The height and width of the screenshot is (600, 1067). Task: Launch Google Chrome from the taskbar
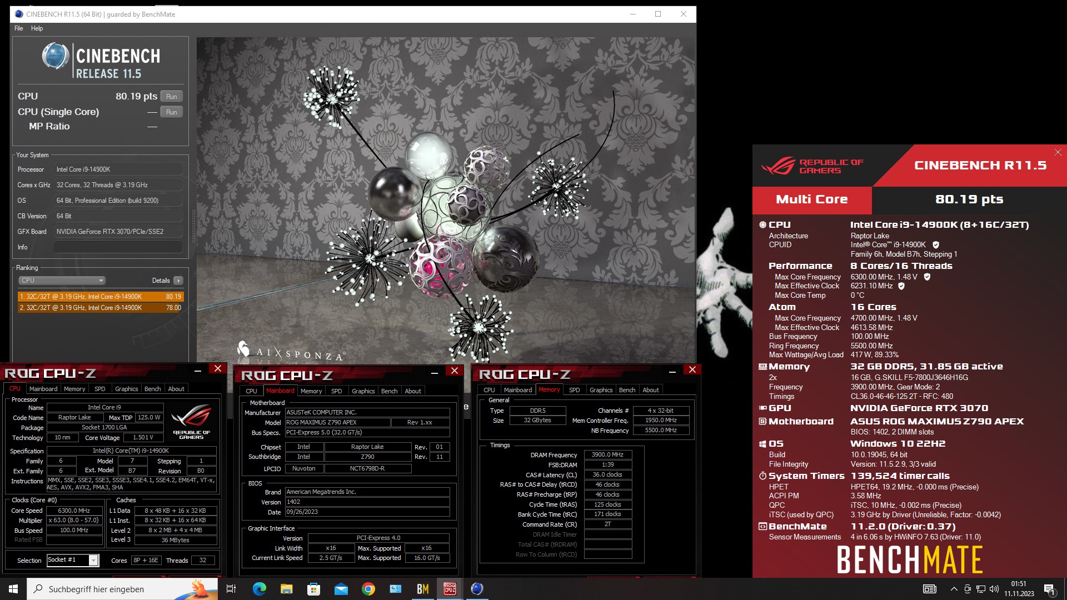click(x=368, y=589)
